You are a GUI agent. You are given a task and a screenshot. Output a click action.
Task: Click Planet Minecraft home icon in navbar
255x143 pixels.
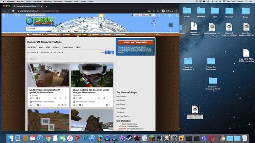point(28,35)
